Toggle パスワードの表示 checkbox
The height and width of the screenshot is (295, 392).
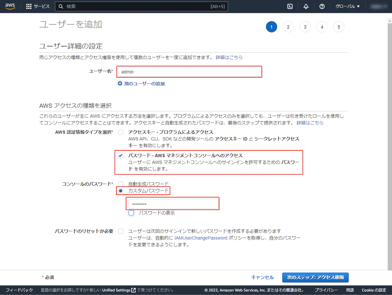tap(131, 213)
